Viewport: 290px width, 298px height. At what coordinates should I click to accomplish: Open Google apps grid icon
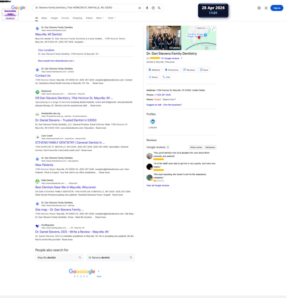pyautogui.click(x=266, y=8)
